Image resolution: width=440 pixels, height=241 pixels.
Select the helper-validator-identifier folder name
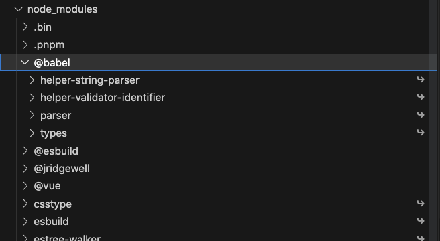coord(103,98)
